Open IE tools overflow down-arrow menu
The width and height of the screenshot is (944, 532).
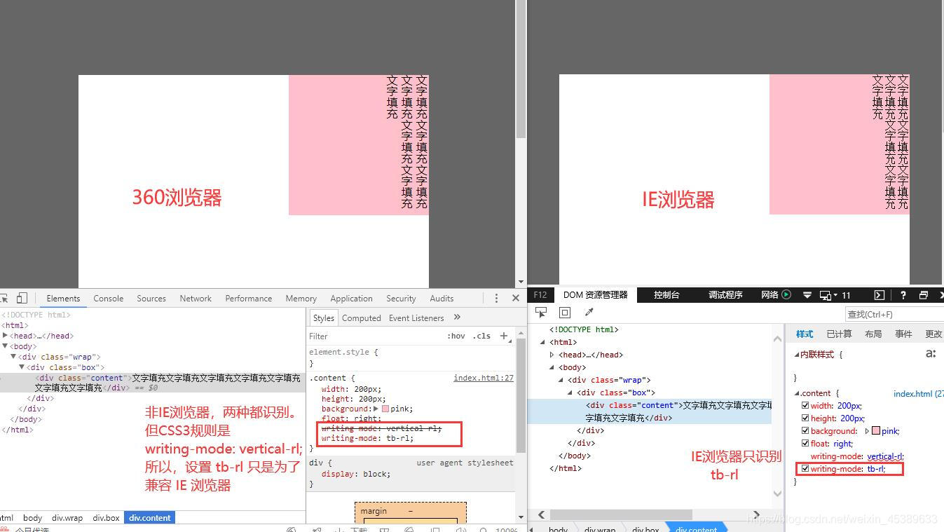(807, 295)
